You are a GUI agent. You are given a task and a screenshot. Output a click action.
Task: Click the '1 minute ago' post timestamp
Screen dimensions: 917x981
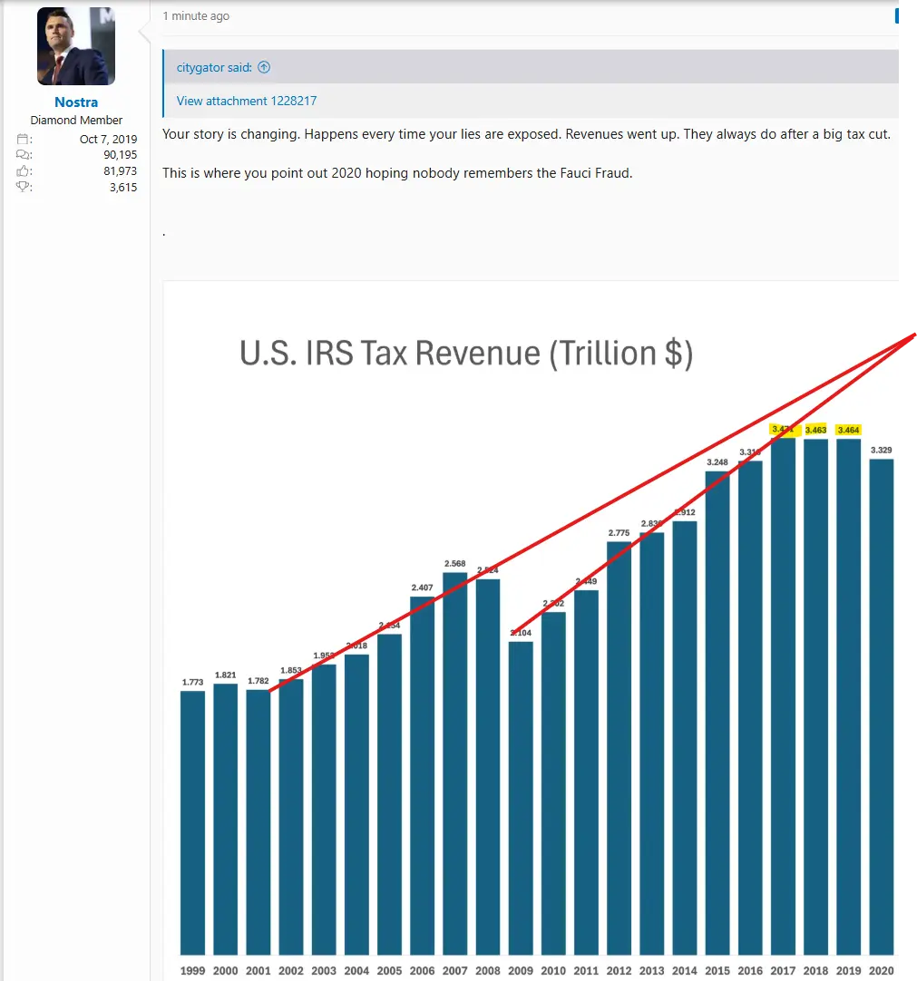coord(196,16)
